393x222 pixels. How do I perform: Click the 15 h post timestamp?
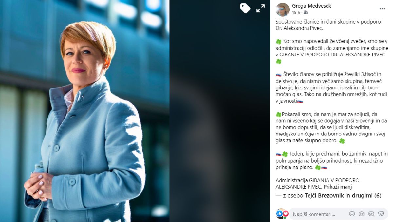(296, 13)
